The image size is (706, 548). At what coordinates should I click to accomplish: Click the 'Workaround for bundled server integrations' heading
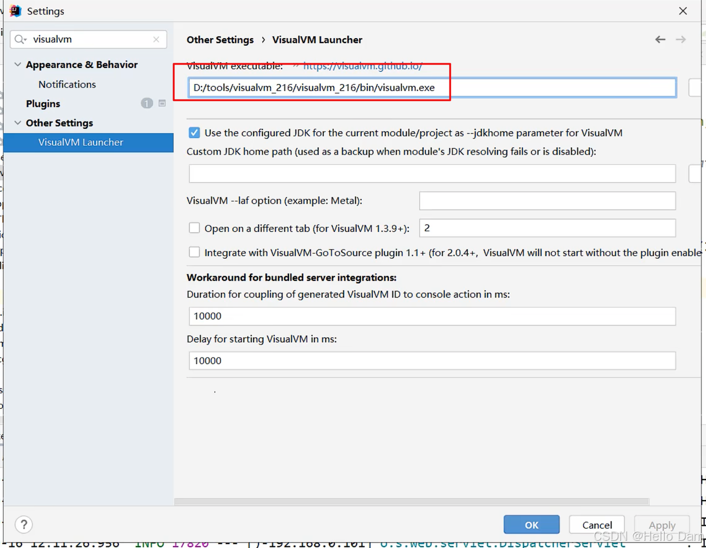point(291,278)
